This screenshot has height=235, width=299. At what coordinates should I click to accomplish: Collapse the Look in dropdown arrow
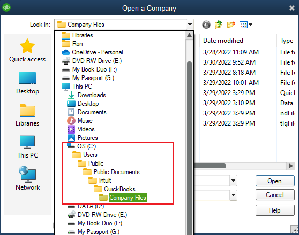coord(190,25)
